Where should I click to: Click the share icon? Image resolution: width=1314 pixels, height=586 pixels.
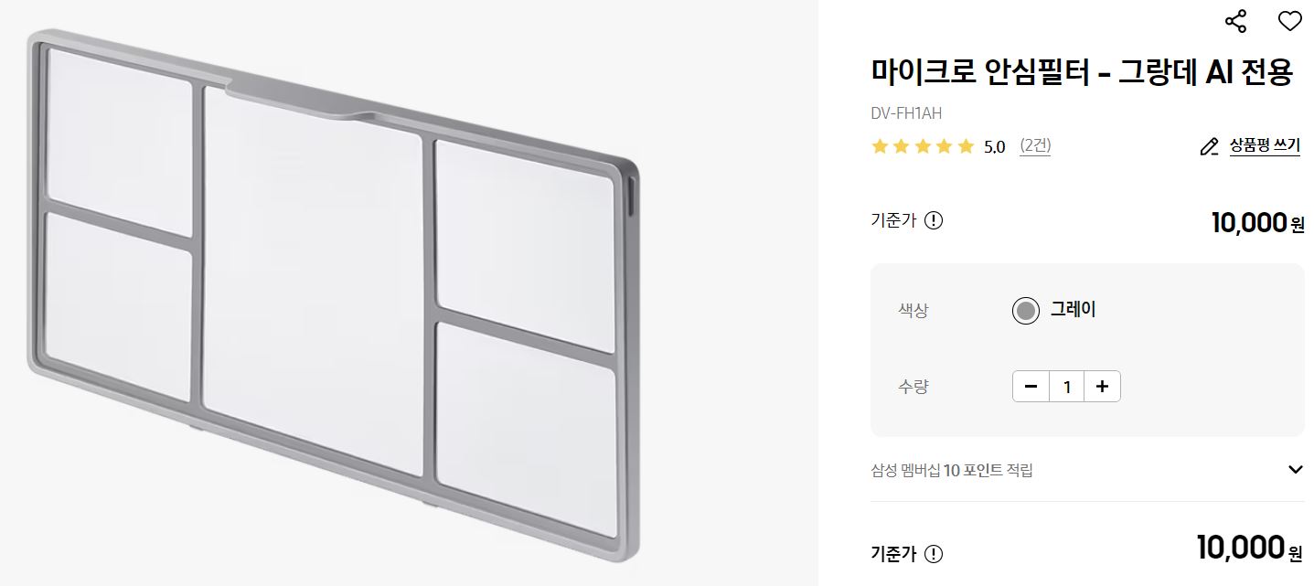[1237, 20]
